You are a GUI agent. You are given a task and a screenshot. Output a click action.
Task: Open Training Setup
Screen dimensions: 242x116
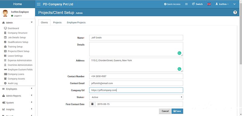pyautogui.click(x=15, y=47)
